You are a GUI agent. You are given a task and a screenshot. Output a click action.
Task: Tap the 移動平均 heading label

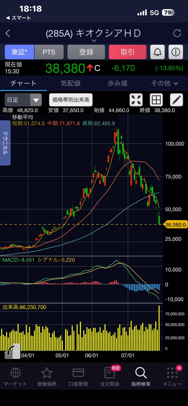(22, 117)
